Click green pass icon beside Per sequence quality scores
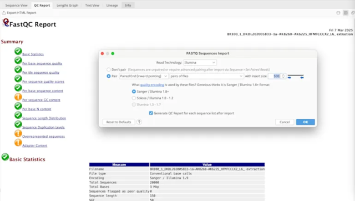The width and height of the screenshot is (355, 201). pos(18,79)
